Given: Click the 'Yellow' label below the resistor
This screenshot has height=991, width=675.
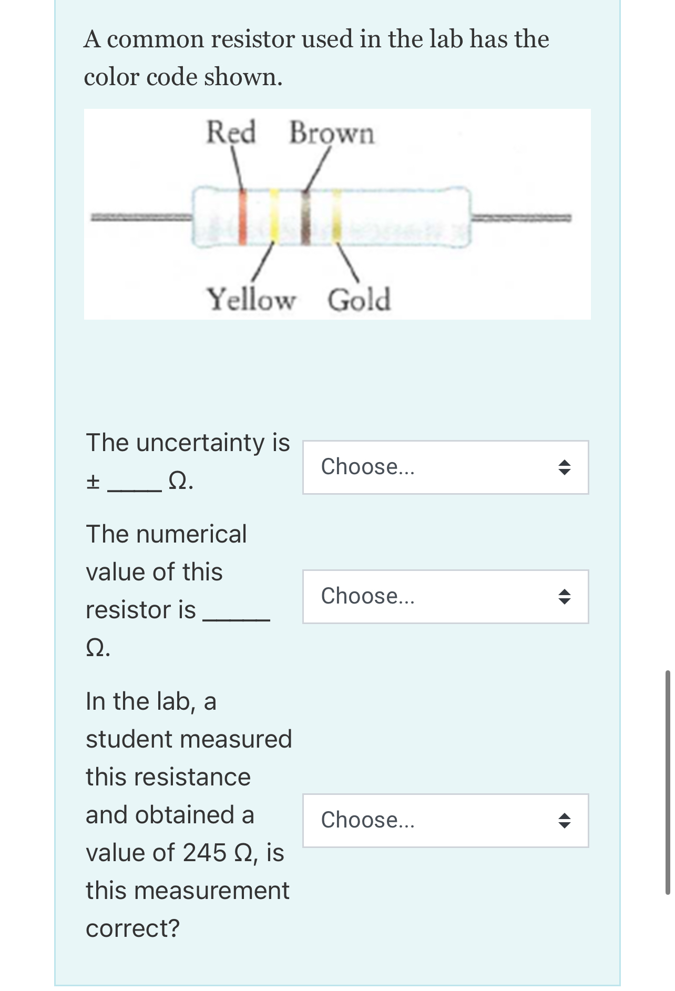Looking at the screenshot, I should pyautogui.click(x=251, y=298).
